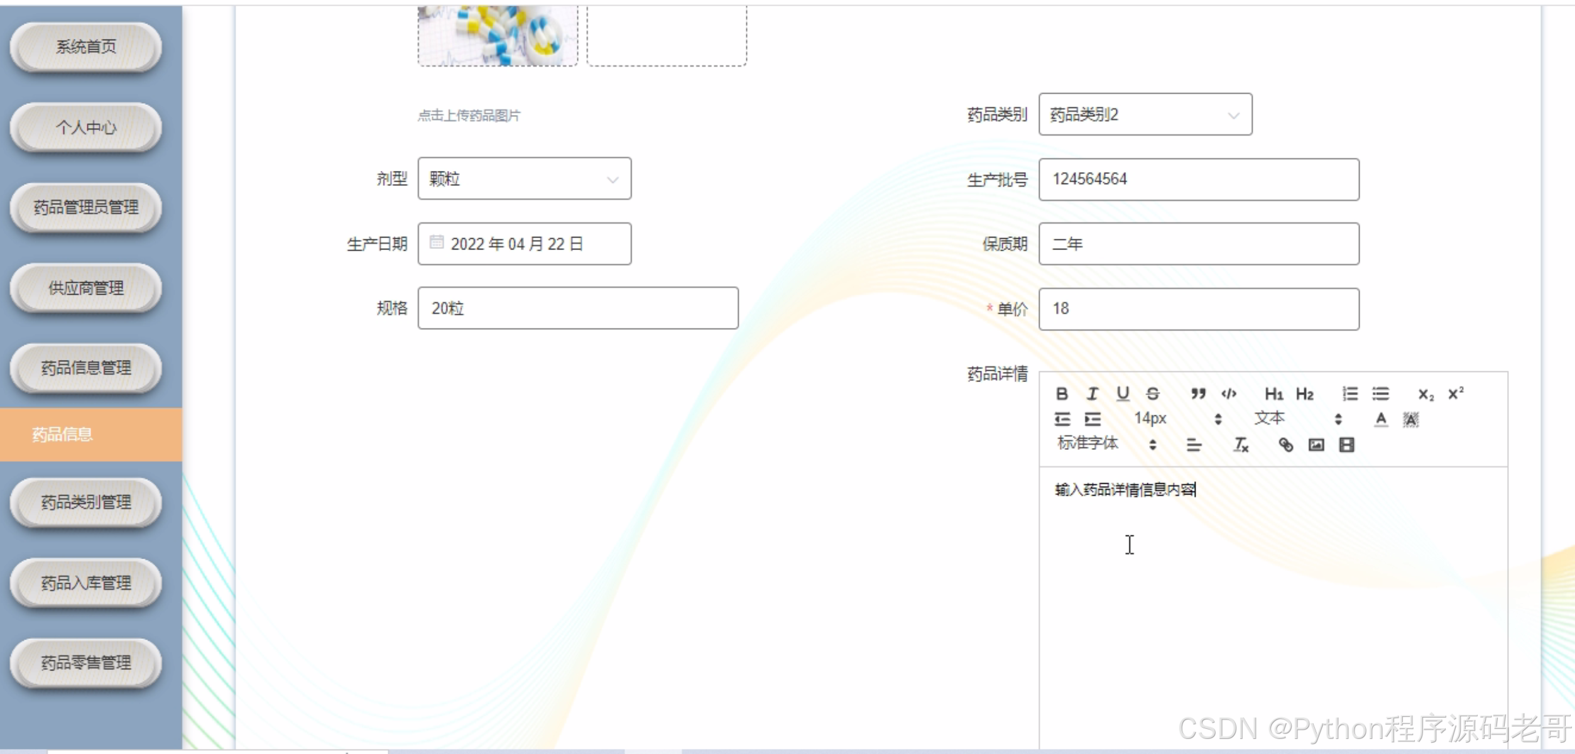Toggle italic formatting in the editor
Image resolution: width=1575 pixels, height=754 pixels.
point(1093,394)
